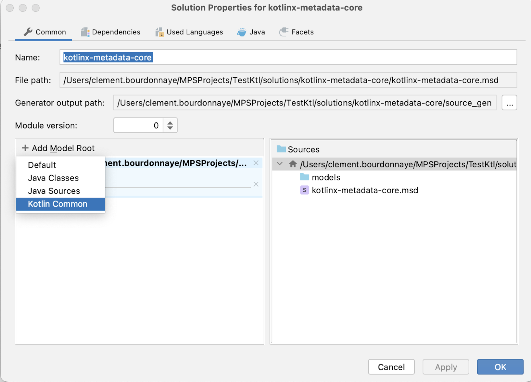Click the S icon beside kotlinx-metadata-core.msd
531x382 pixels.
point(304,190)
